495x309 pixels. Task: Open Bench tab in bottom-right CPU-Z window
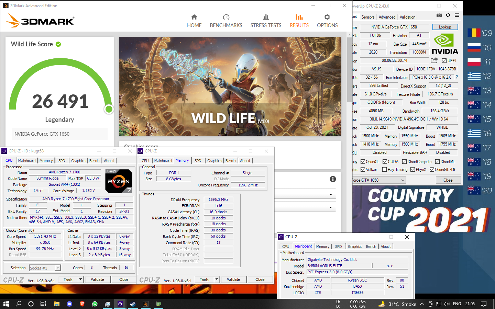[371, 247]
